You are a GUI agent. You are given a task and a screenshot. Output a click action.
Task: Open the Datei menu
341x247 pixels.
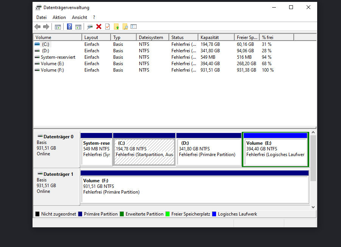tap(41, 17)
